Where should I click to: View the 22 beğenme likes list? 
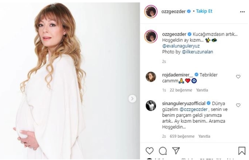pyautogui.click(x=181, y=90)
